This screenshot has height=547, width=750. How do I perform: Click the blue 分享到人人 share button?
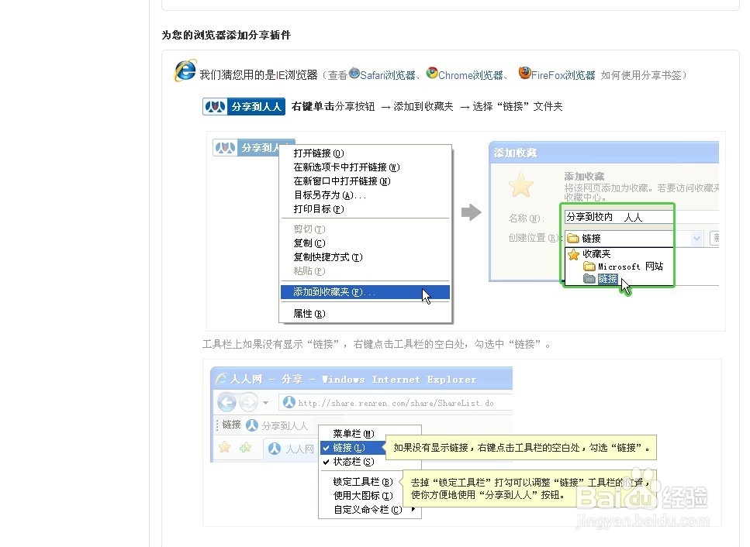pos(244,107)
